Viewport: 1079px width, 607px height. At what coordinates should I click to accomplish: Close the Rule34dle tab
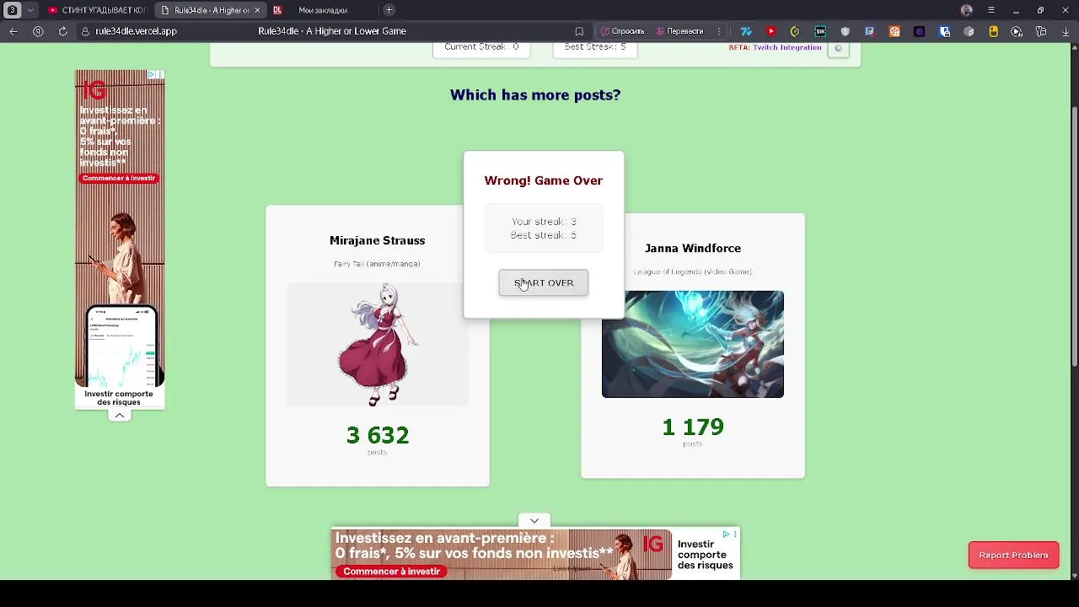click(257, 10)
